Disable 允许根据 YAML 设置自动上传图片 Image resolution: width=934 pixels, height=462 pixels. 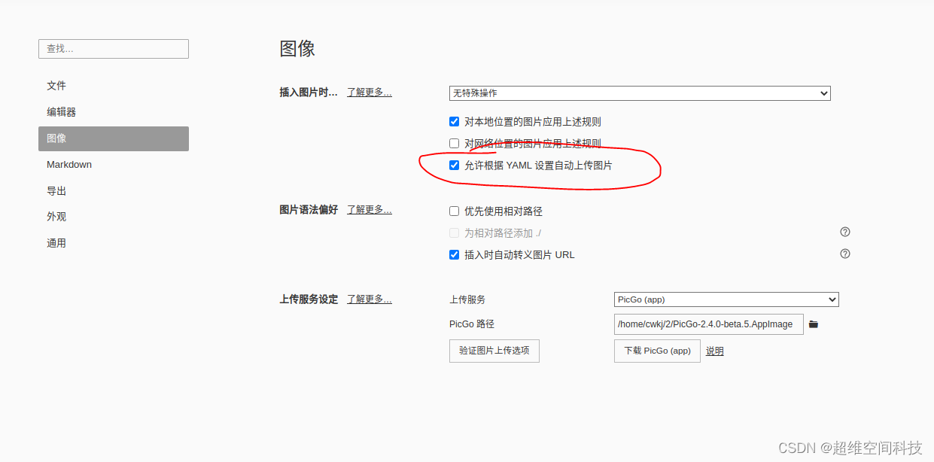(x=454, y=165)
